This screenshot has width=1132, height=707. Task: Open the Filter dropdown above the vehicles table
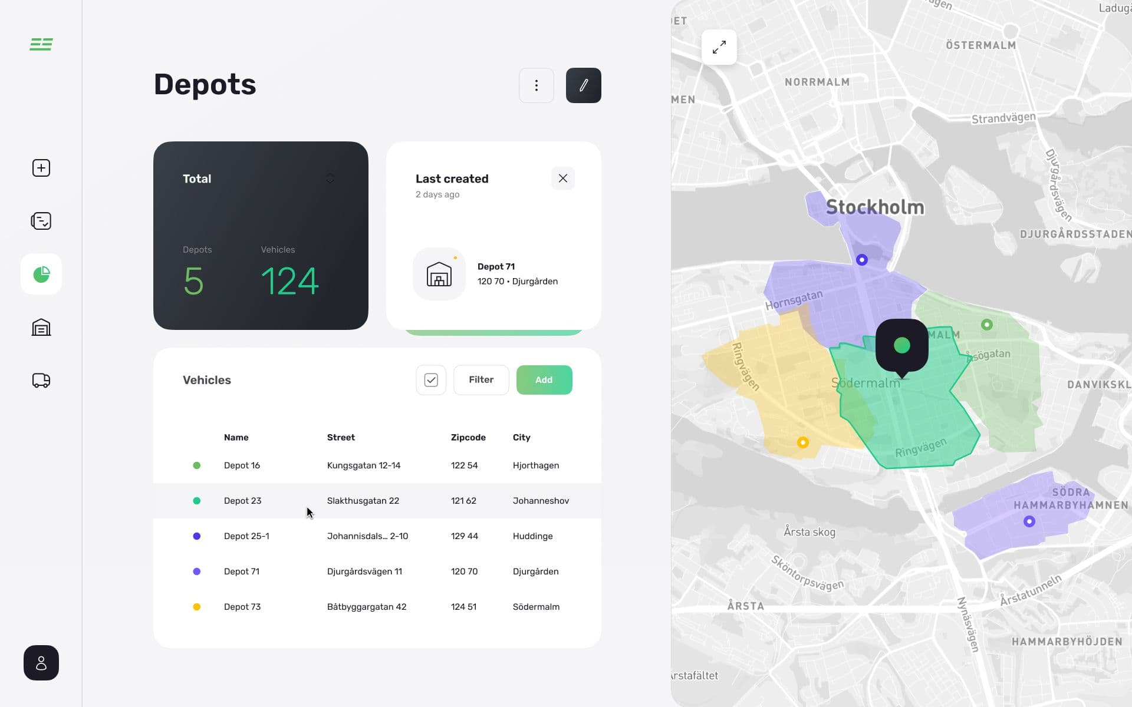(481, 379)
